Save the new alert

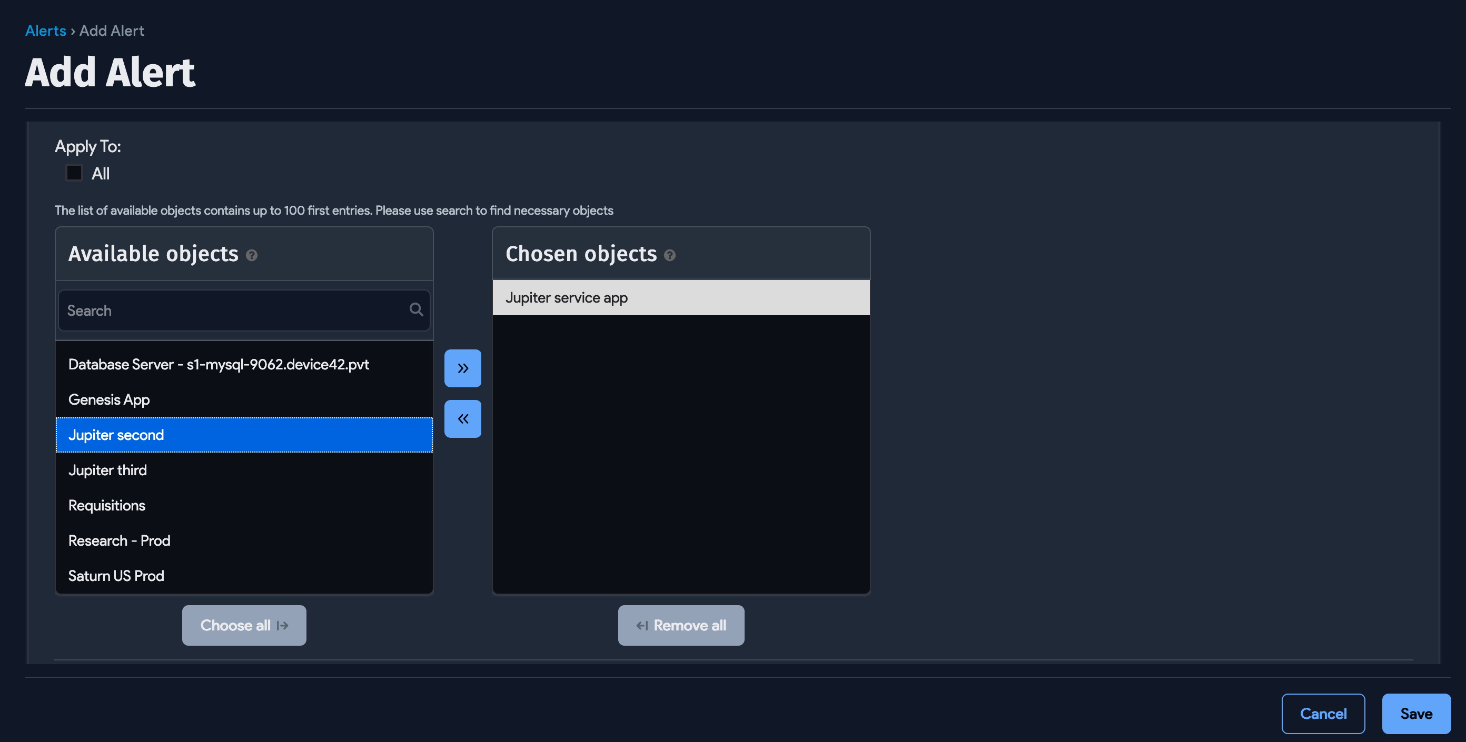(x=1416, y=714)
